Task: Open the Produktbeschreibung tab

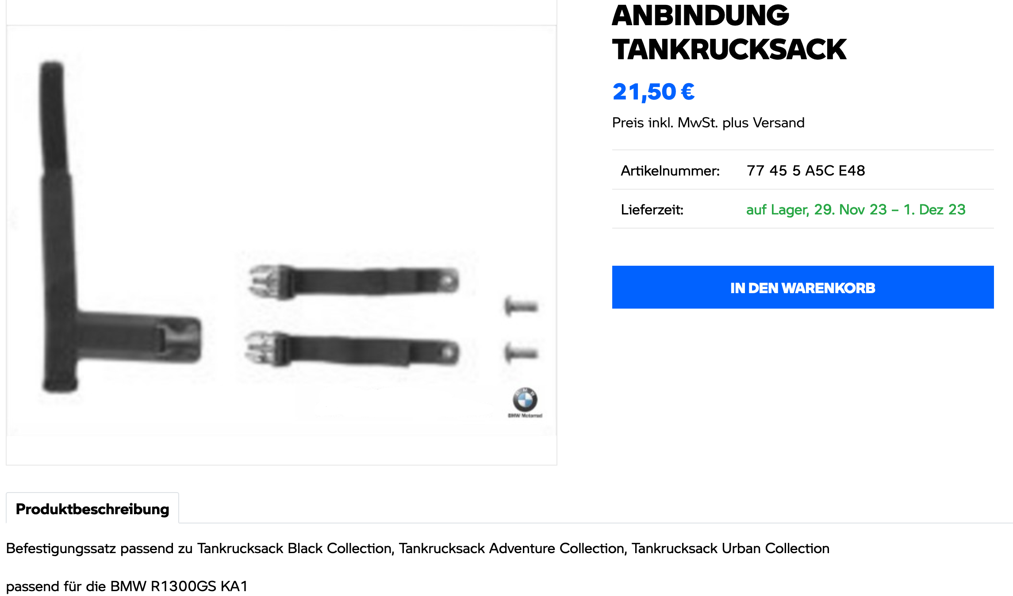Action: 92,508
